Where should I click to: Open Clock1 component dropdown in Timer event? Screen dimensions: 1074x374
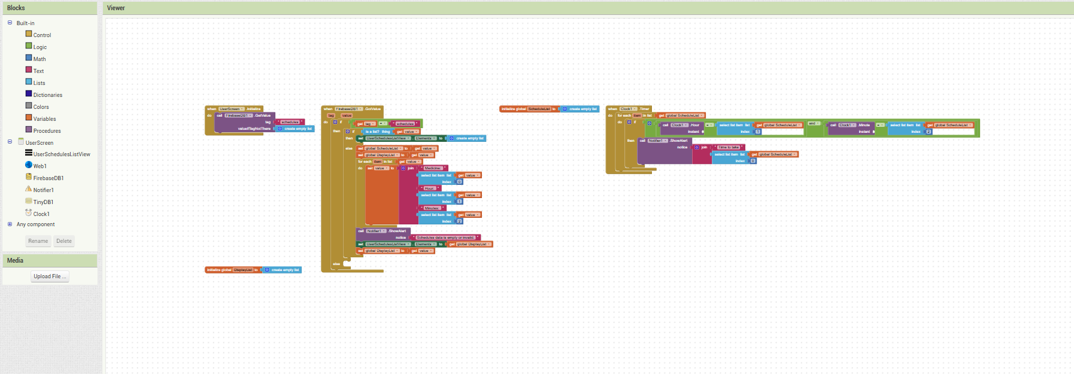pyautogui.click(x=628, y=109)
